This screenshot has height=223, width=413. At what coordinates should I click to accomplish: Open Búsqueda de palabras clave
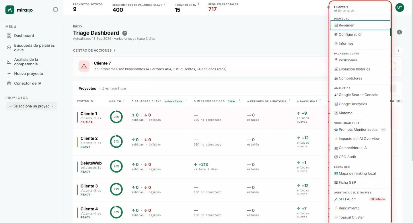pos(32,48)
